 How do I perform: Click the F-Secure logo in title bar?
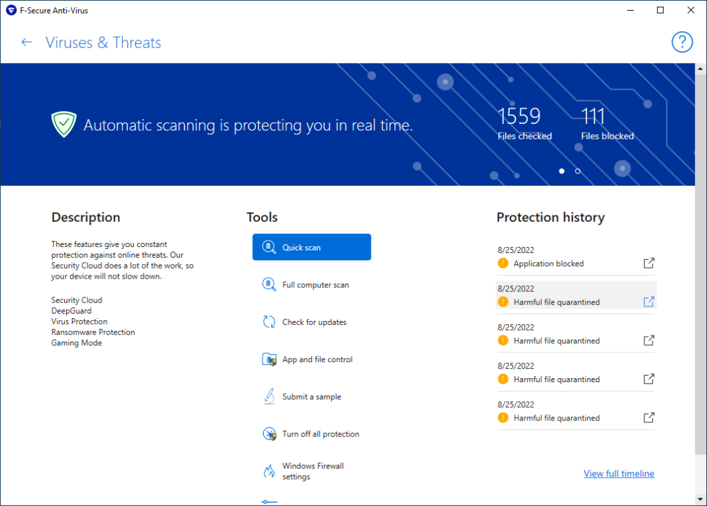click(x=11, y=10)
